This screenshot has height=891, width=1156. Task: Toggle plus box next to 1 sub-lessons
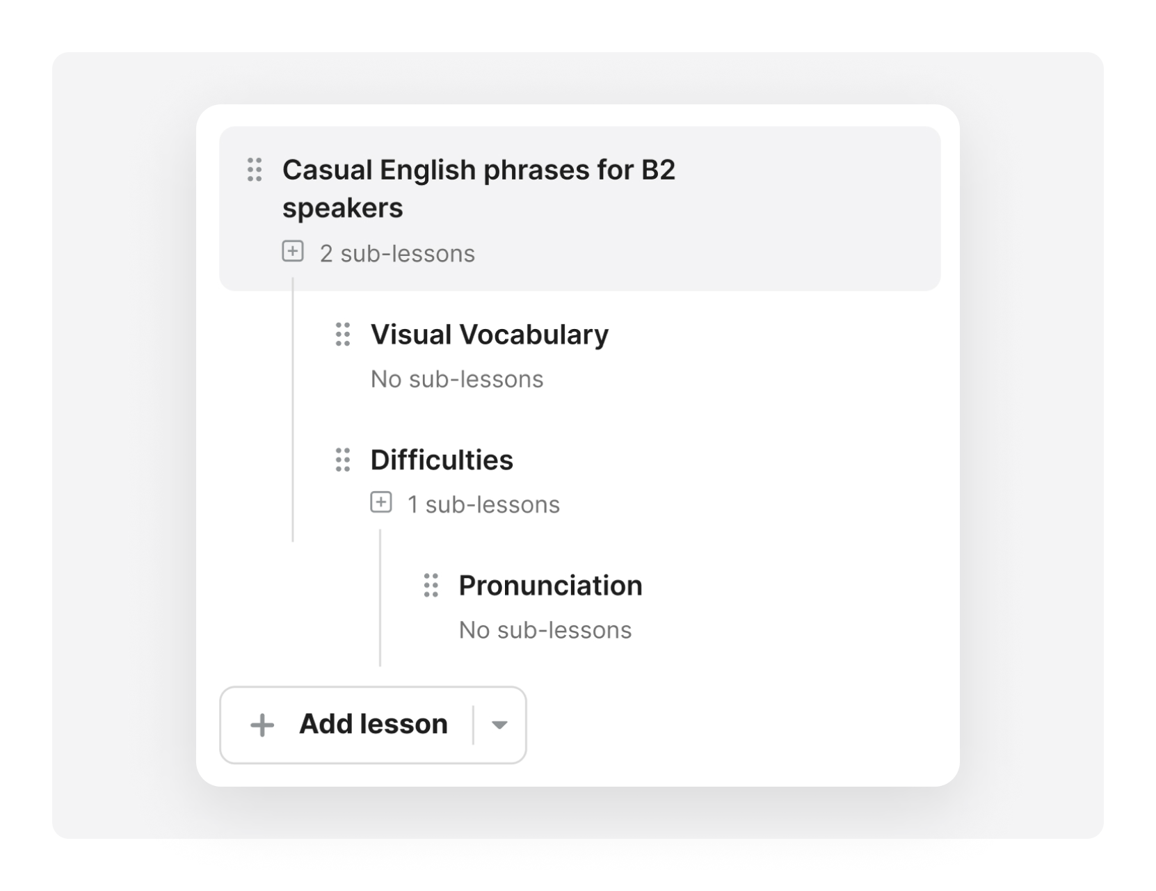381,502
